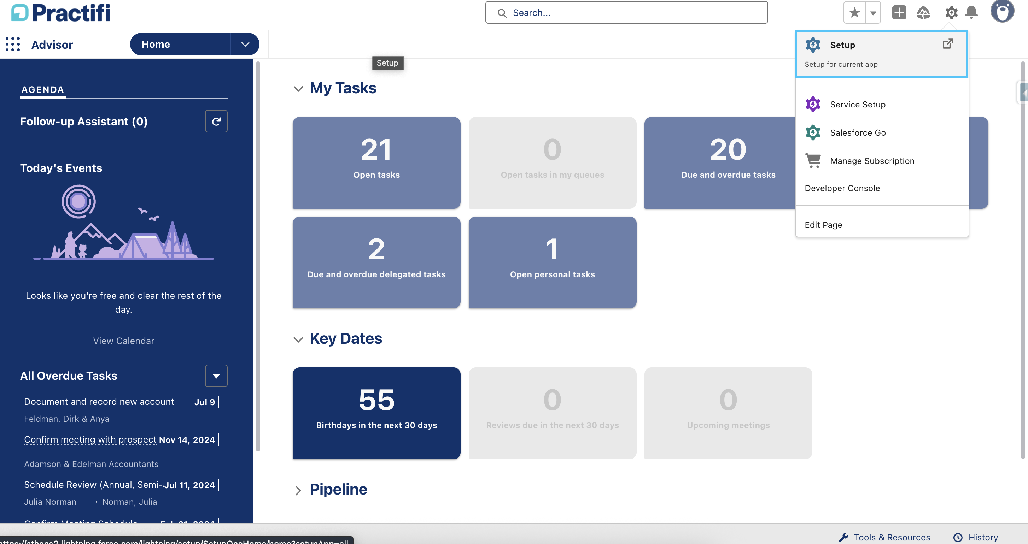Refresh the Follow-up Assistant list

[216, 121]
